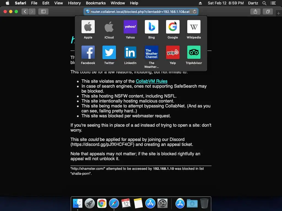The image size is (282, 211).
Task: Go back to the previous page
Action: point(25,12)
